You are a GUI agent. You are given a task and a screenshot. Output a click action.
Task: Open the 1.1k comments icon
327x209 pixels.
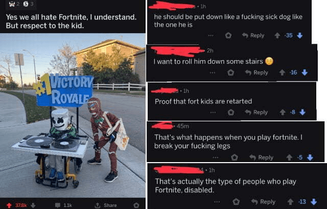click(x=58, y=205)
